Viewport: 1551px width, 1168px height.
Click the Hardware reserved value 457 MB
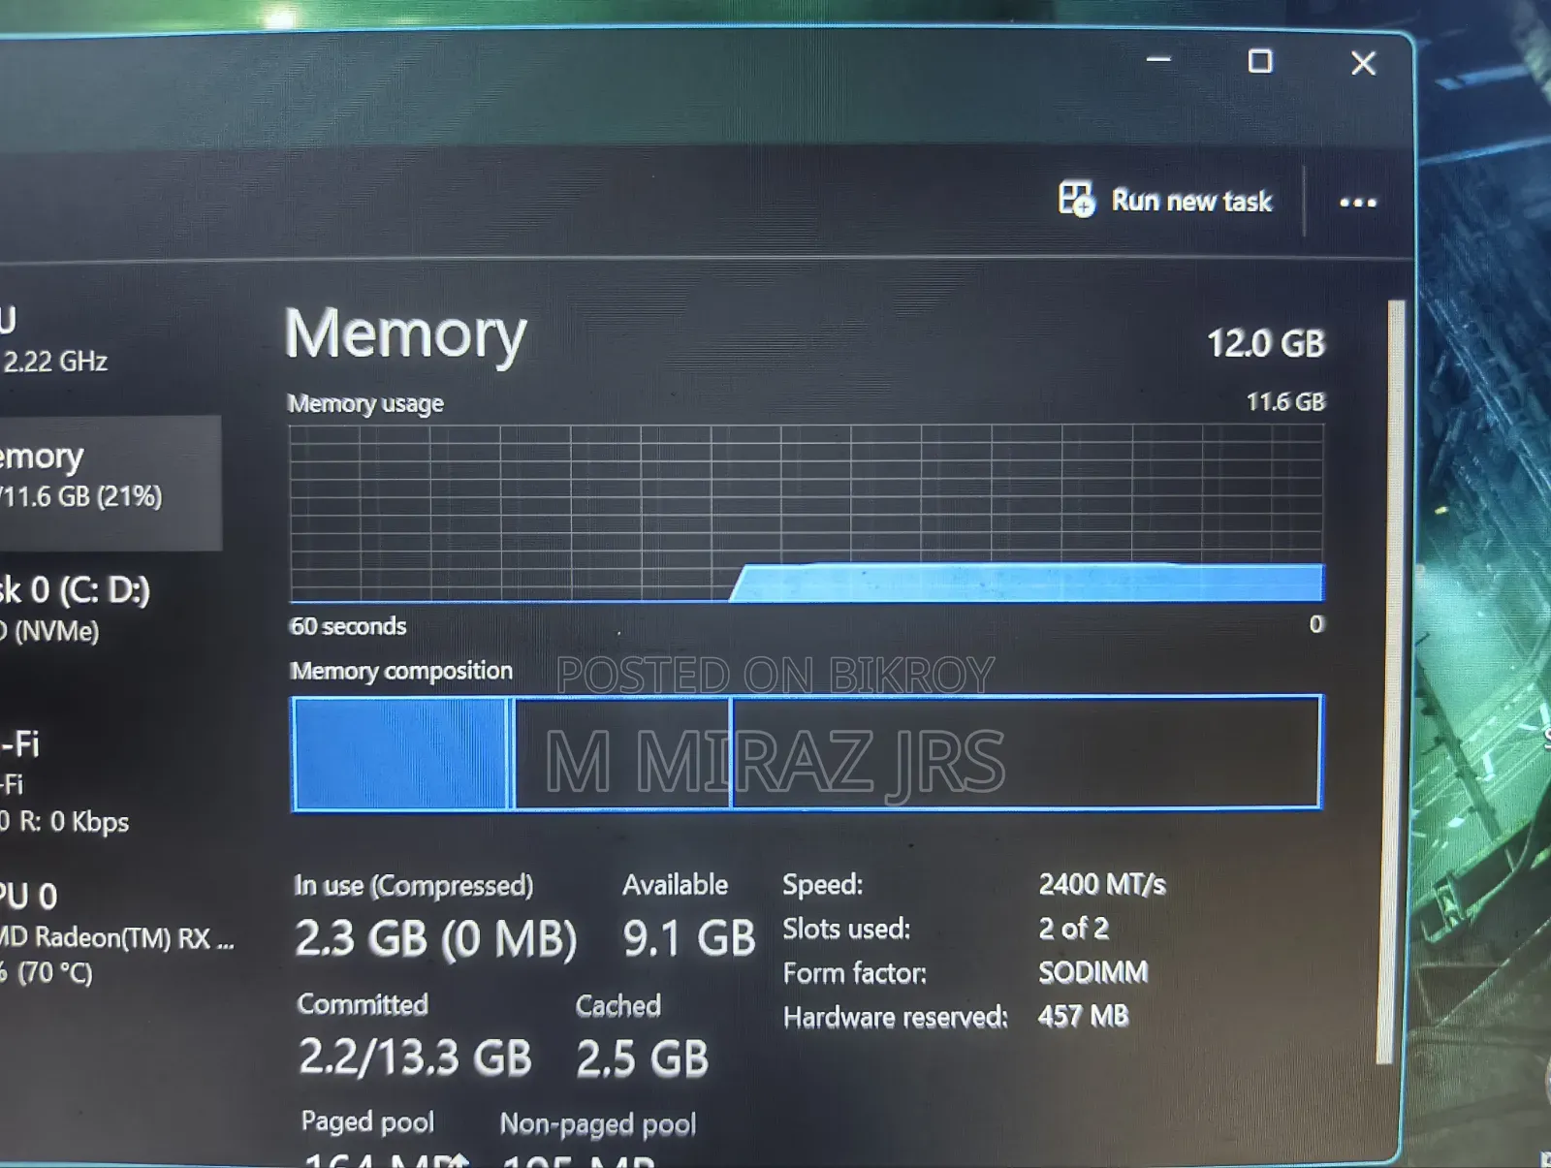coord(1083,1016)
